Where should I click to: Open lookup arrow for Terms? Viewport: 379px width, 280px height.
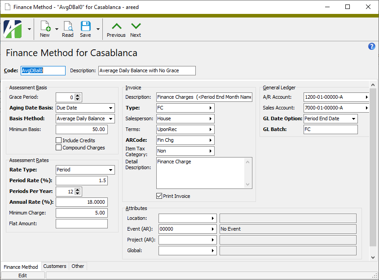pos(211,130)
